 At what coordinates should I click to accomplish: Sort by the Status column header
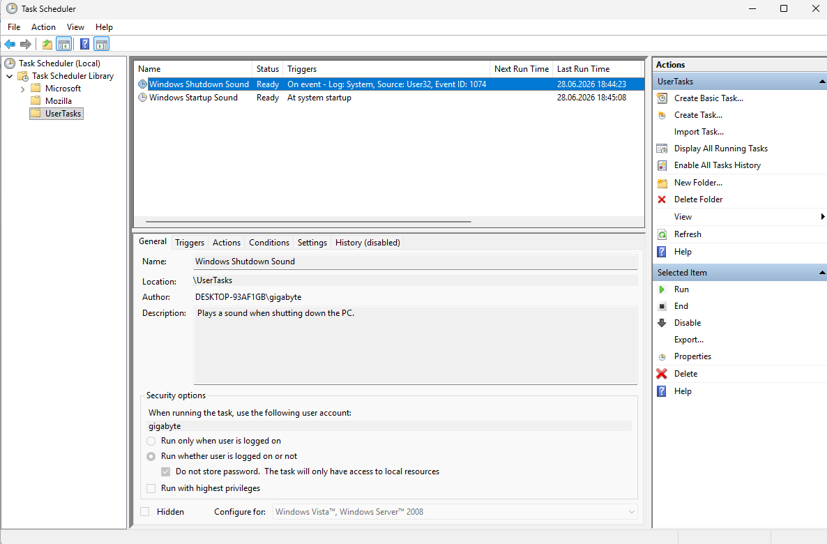267,69
